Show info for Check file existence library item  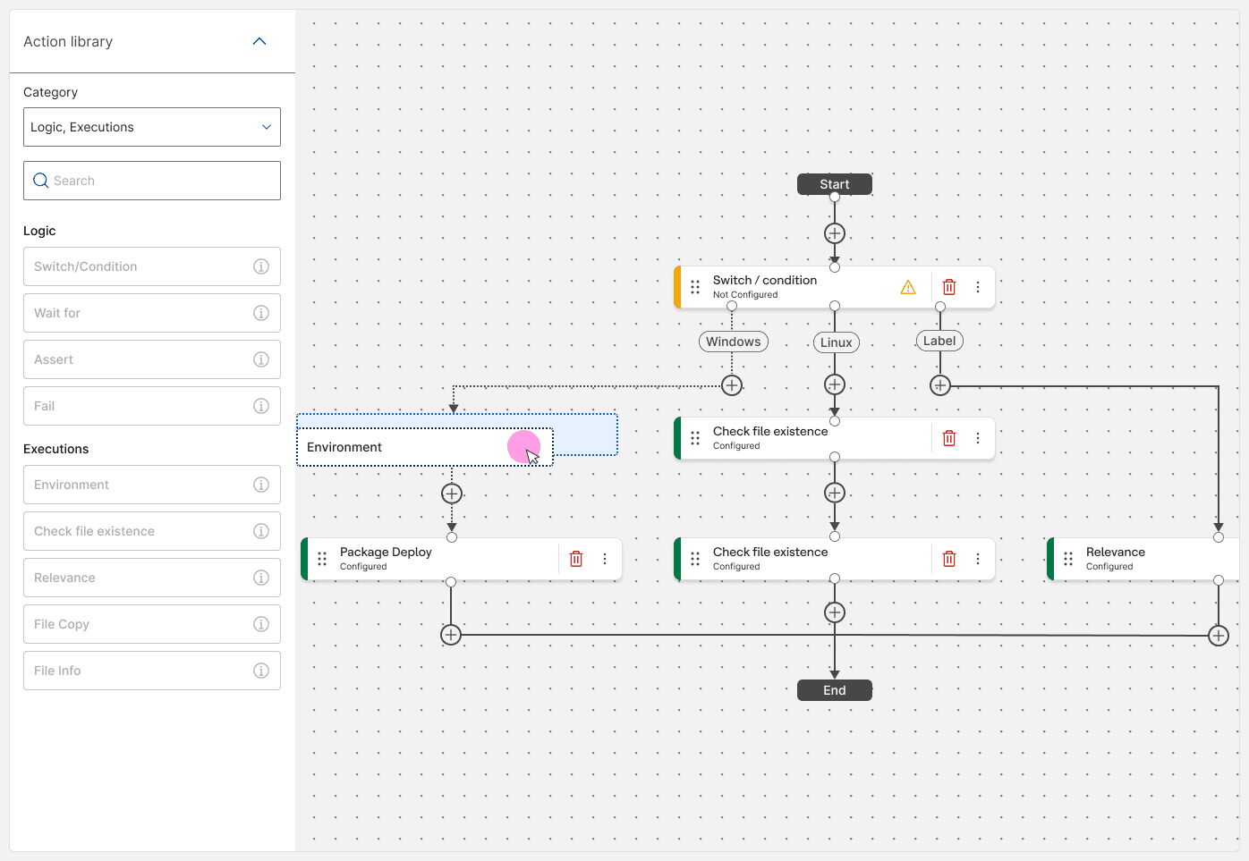pyautogui.click(x=261, y=531)
